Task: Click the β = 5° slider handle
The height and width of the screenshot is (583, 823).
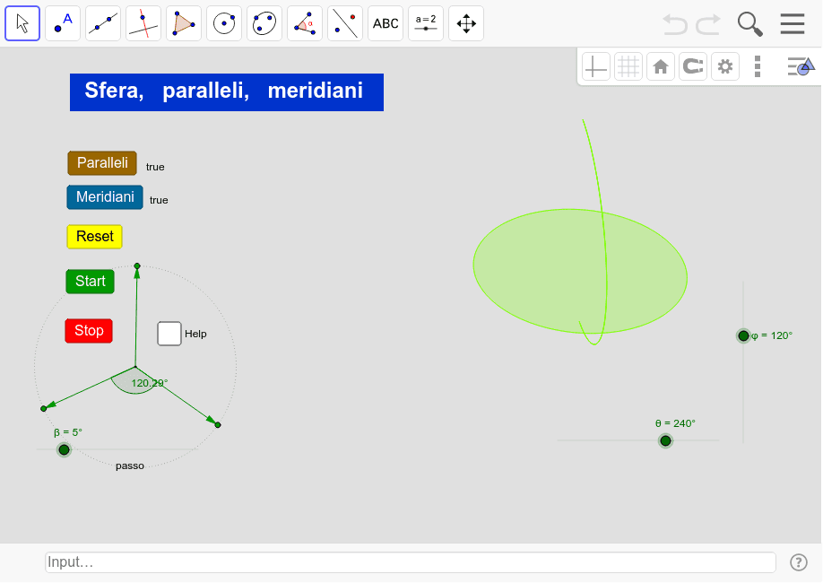Action: [64, 449]
